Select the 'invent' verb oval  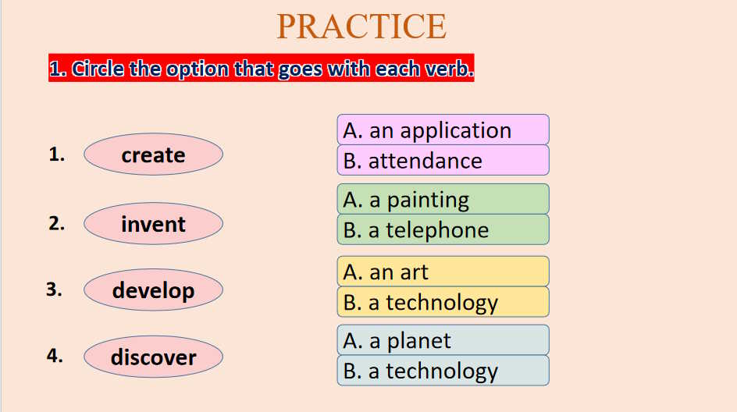153,224
